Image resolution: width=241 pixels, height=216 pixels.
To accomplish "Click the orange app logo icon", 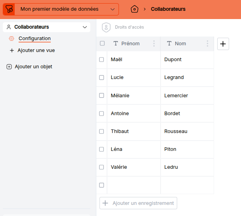I will pos(9,9).
